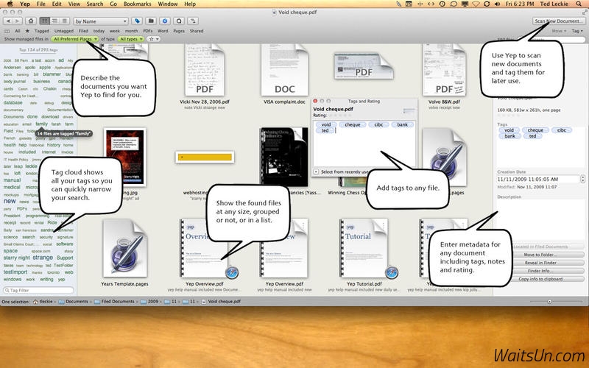This screenshot has height=368, width=589.
Task: Open the 'All types' dropdown
Action: [131, 39]
